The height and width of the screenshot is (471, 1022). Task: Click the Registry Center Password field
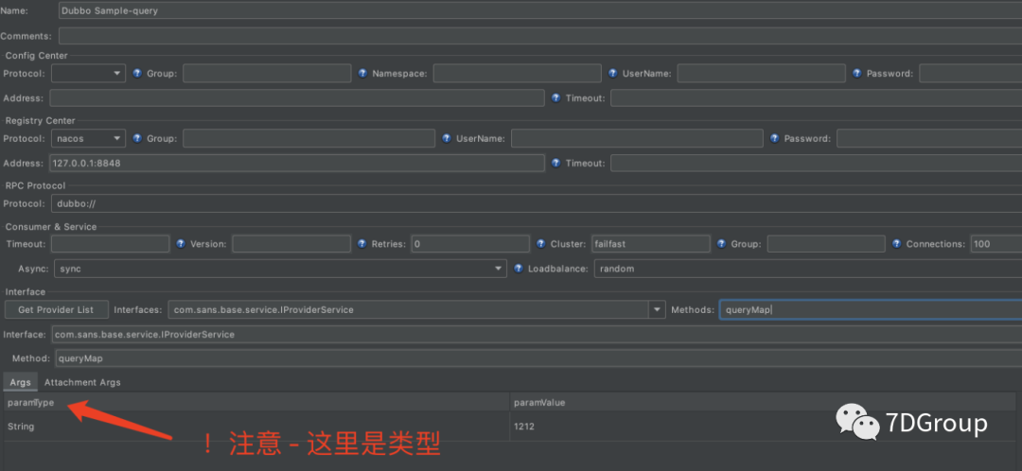coord(929,138)
